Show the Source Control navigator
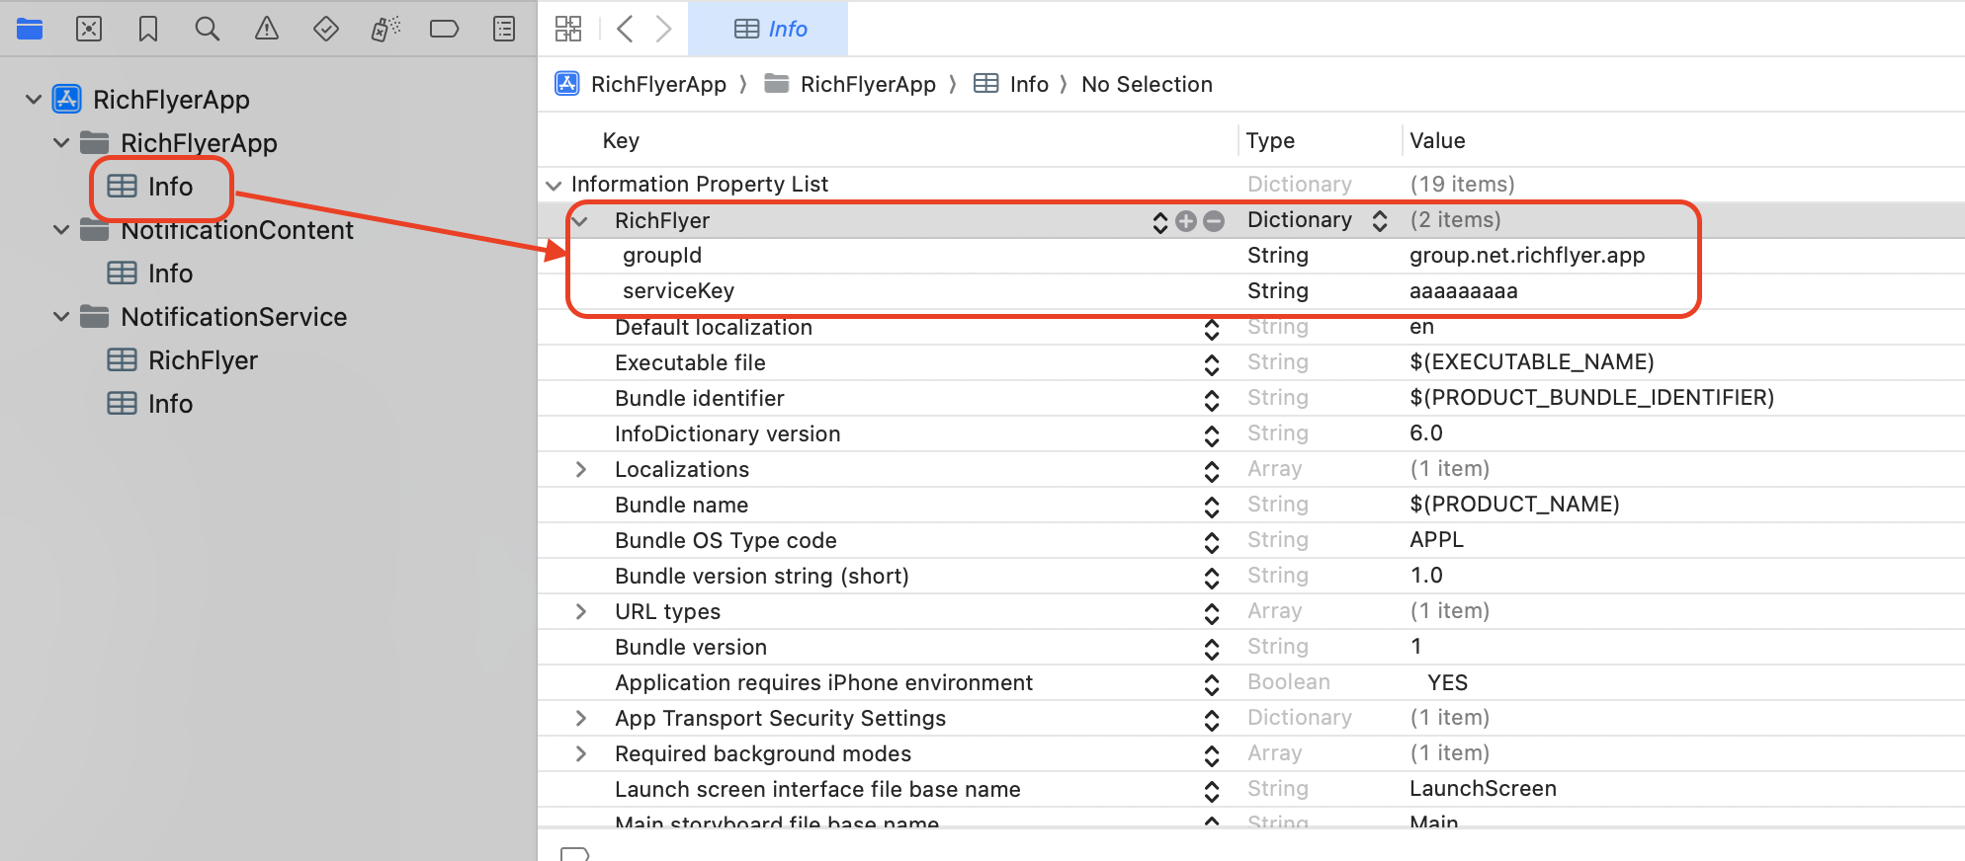This screenshot has height=861, width=1965. 89,29
